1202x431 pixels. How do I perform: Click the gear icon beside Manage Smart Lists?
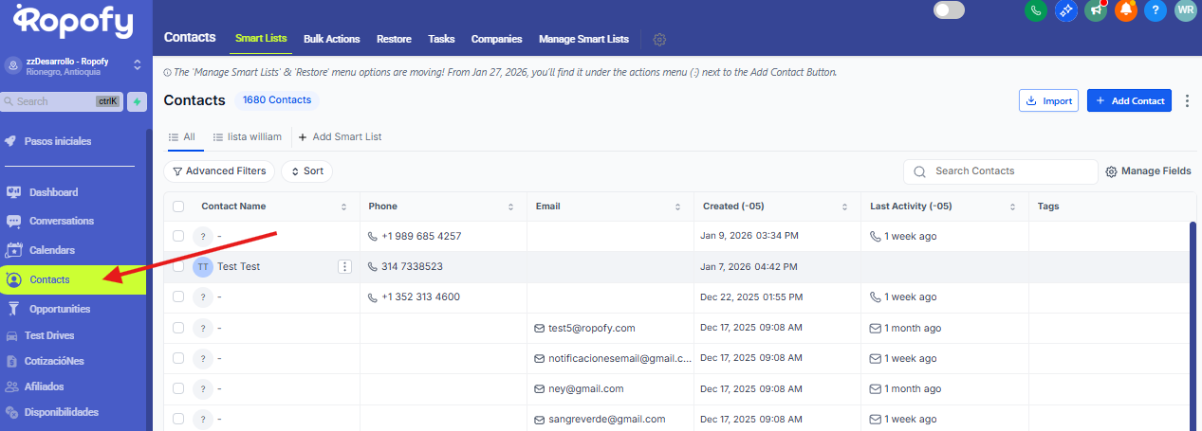point(659,40)
